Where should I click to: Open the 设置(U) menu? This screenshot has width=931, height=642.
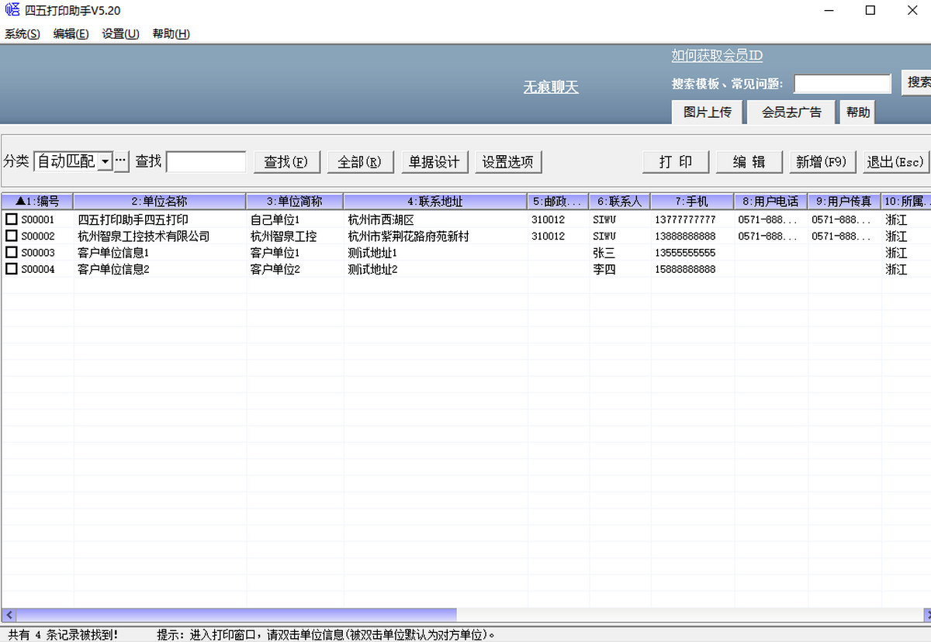pyautogui.click(x=120, y=34)
